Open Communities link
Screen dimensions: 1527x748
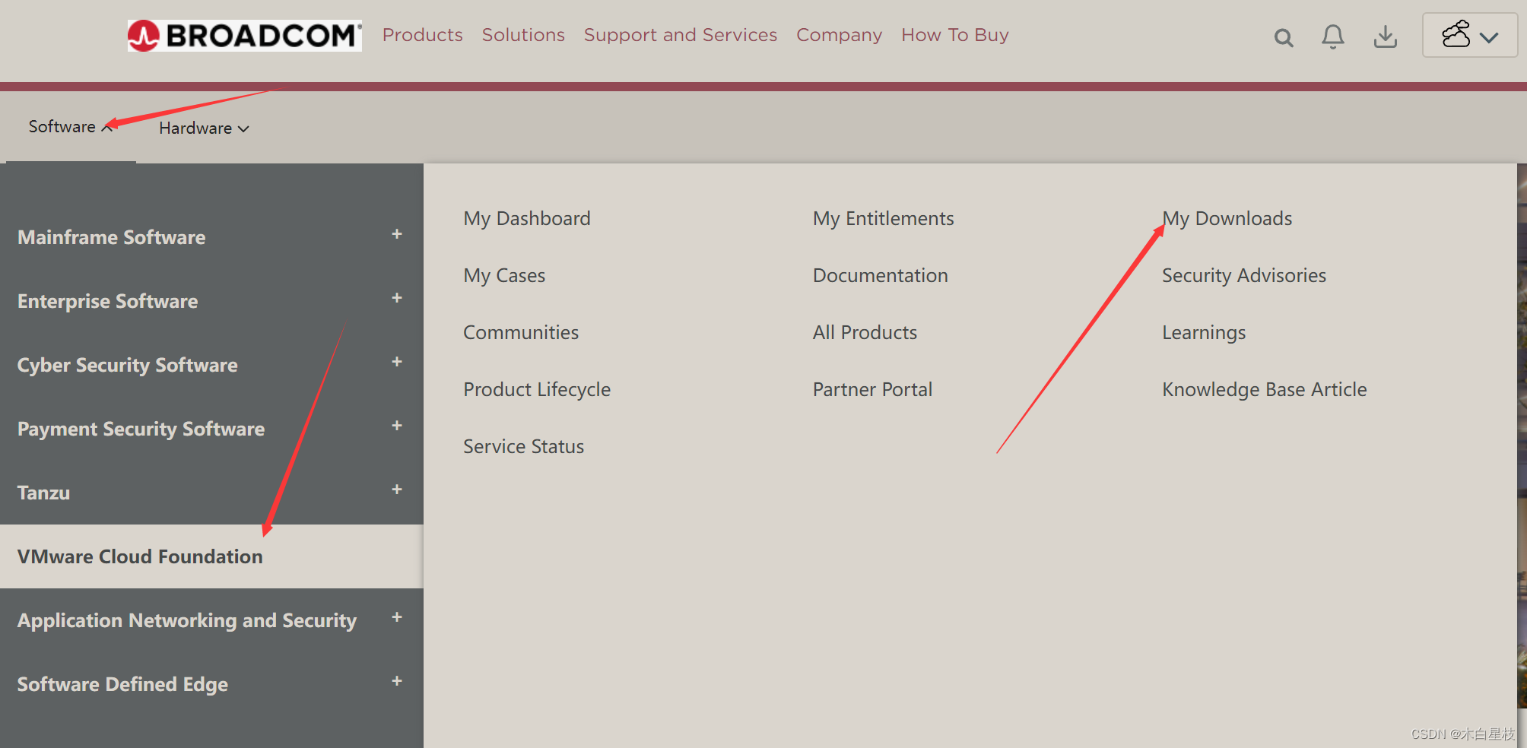point(521,332)
